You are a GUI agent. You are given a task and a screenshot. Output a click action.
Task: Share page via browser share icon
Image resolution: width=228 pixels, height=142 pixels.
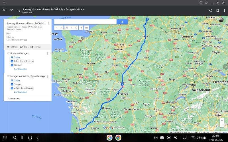click(210, 10)
